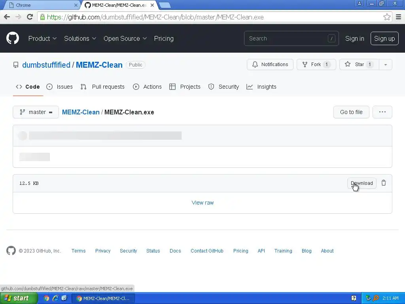Click the Go to file button
The image size is (405, 304).
(x=351, y=112)
